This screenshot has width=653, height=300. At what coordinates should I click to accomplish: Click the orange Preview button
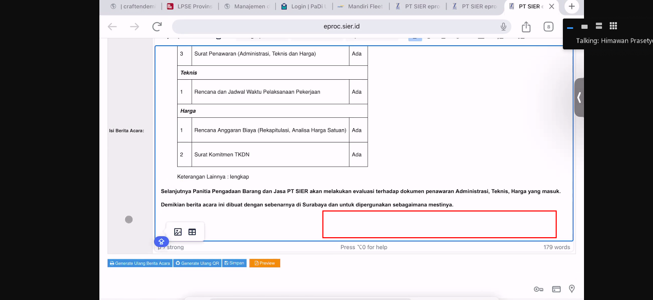point(264,263)
